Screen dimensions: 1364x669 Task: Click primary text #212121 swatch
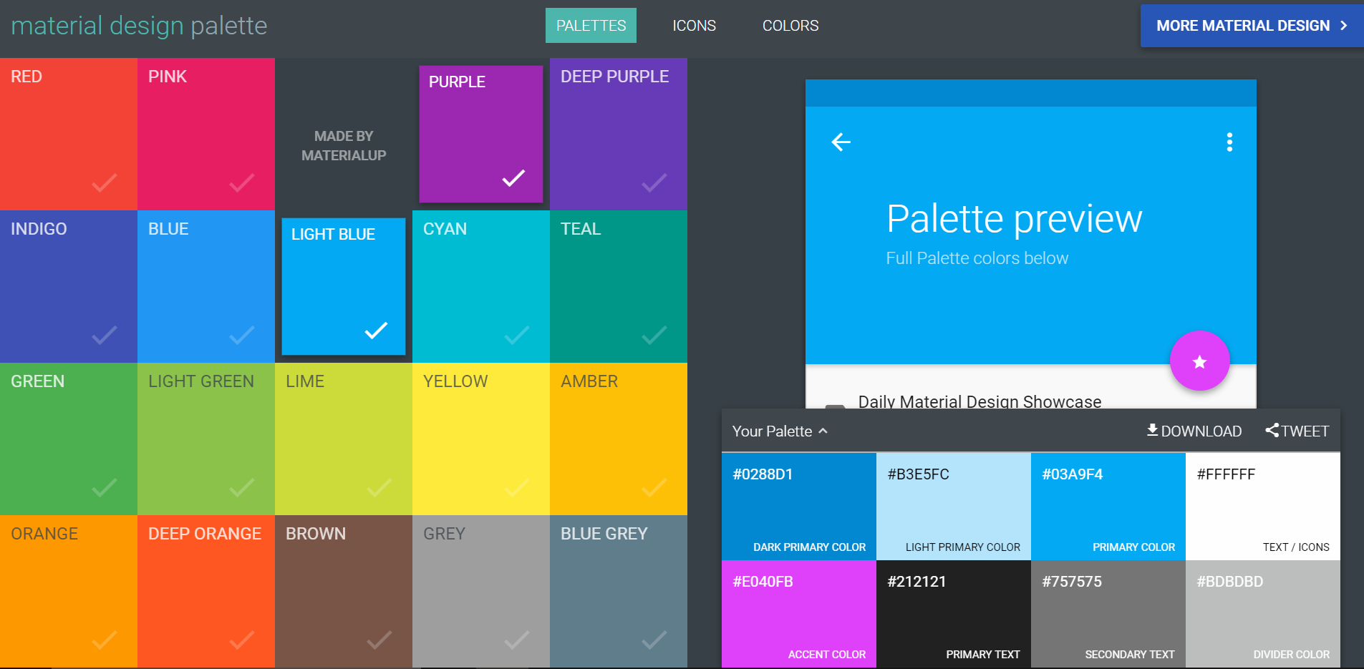pos(954,614)
